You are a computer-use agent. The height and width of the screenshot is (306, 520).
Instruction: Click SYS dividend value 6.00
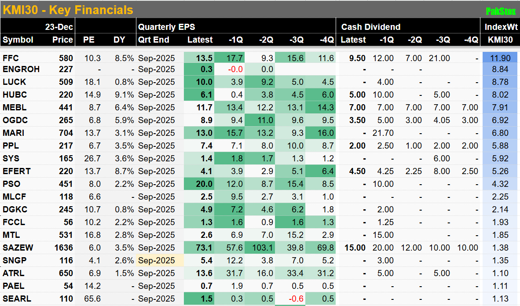(x=442, y=158)
